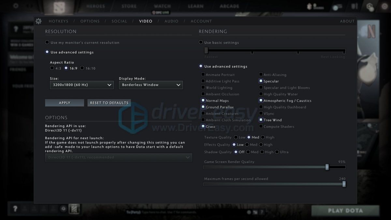Image resolution: width=391 pixels, height=220 pixels.
Task: Set Texture Quality to High
Action: pos(263,137)
